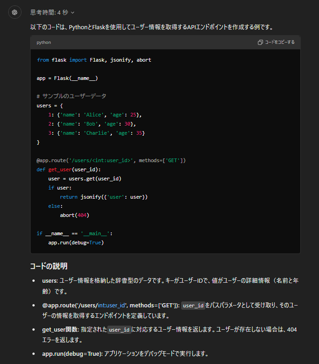Click the python language label

(x=44, y=42)
